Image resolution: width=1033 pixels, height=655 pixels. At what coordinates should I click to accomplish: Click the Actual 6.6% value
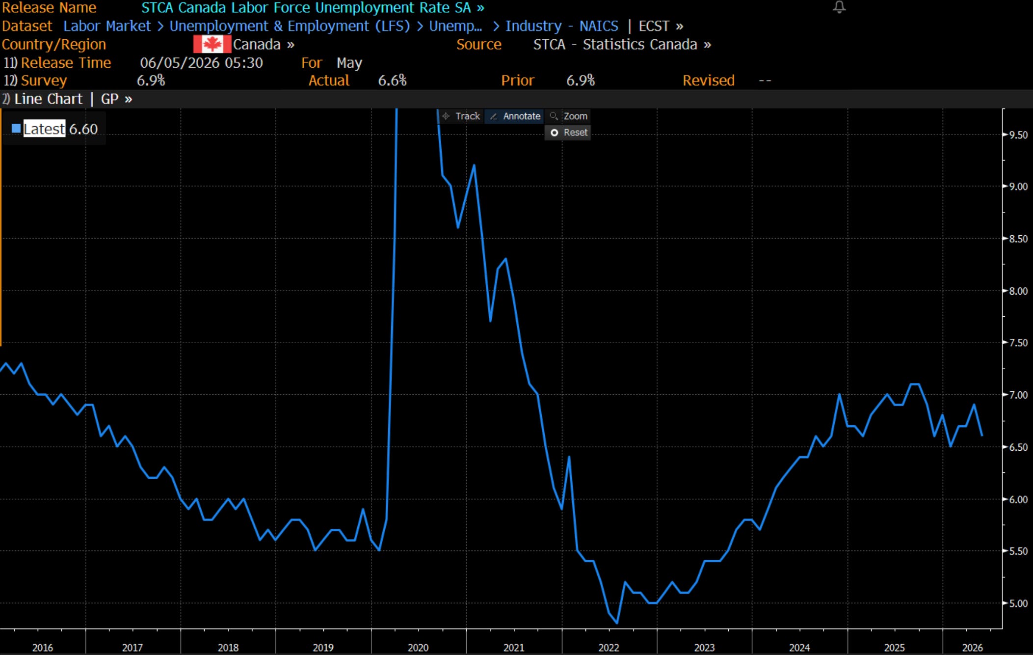pyautogui.click(x=392, y=81)
